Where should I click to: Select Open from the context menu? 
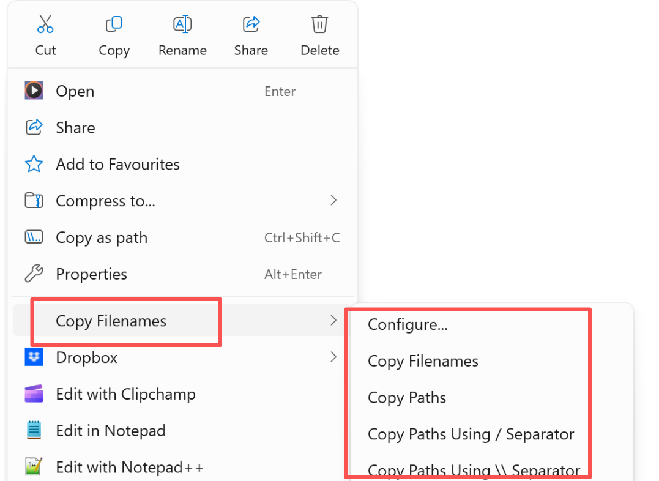(x=75, y=91)
